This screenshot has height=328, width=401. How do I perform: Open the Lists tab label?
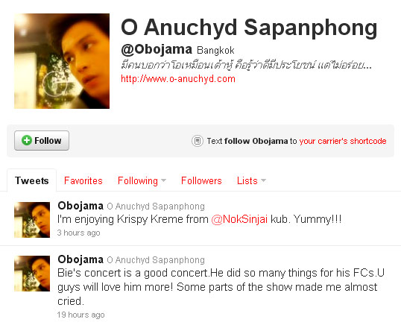[247, 180]
